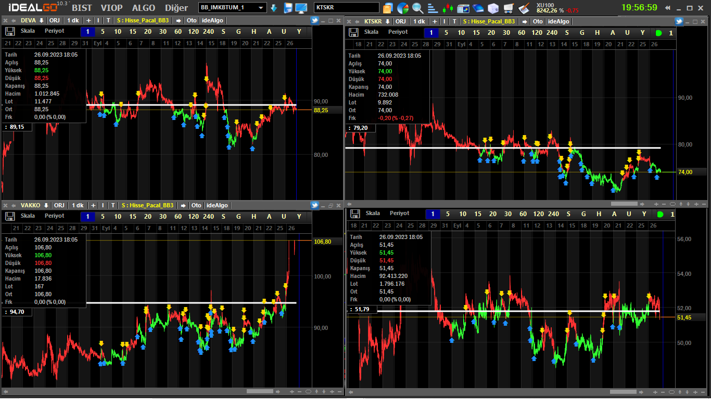Select G period in VAKKO chart
Viewport: 711px width, 399px height.
pos(238,216)
